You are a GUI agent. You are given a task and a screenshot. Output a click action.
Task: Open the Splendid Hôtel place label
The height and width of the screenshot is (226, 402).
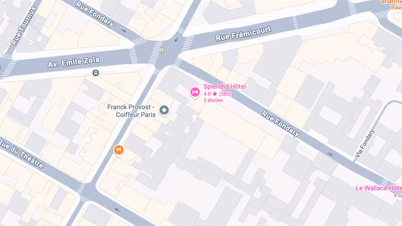(x=225, y=87)
